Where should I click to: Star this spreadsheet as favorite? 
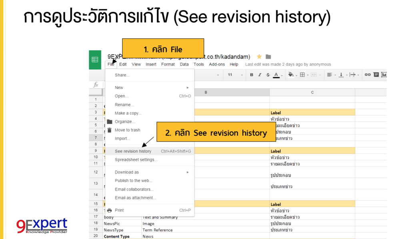click(259, 57)
